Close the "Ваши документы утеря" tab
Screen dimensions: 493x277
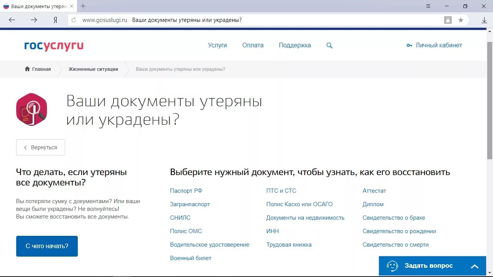click(72, 7)
